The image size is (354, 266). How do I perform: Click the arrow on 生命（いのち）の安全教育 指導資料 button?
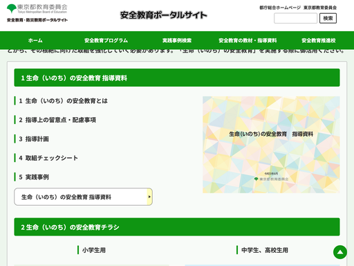point(149,197)
